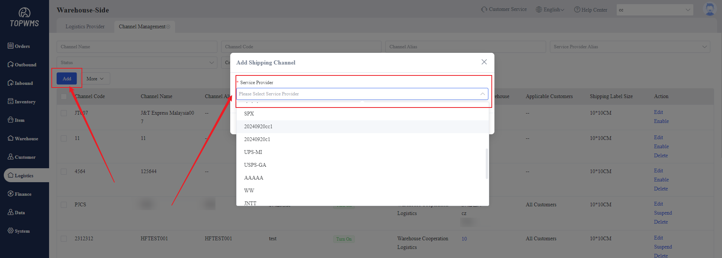Open the Orders sidebar icon
Image resolution: width=722 pixels, height=258 pixels.
pyautogui.click(x=11, y=46)
